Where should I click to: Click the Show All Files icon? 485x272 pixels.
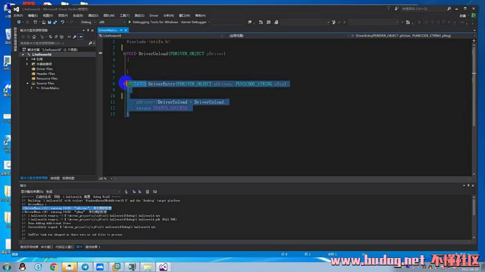pos(61,37)
